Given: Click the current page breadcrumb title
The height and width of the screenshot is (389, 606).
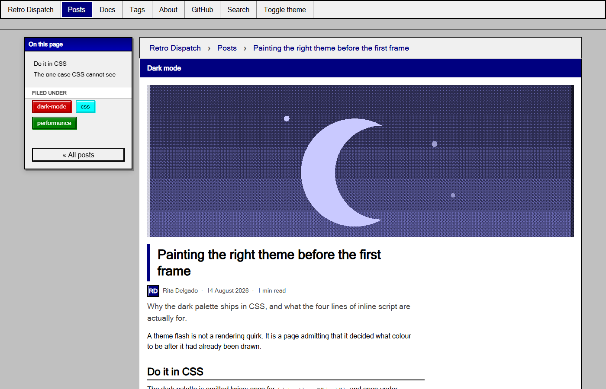Looking at the screenshot, I should [x=331, y=48].
